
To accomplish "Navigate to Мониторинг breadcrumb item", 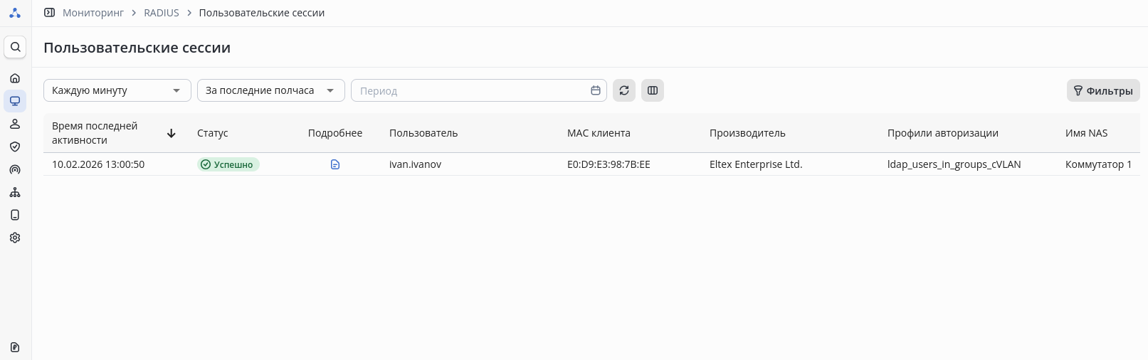I will pyautogui.click(x=93, y=13).
